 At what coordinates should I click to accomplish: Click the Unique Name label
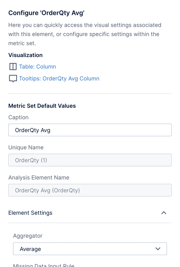[x=26, y=147]
